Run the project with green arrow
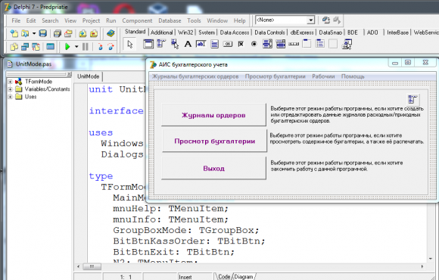439x280 pixels. tap(67, 46)
